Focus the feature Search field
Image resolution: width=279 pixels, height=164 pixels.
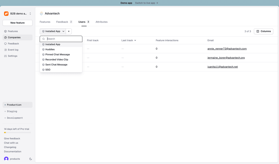pos(61,39)
